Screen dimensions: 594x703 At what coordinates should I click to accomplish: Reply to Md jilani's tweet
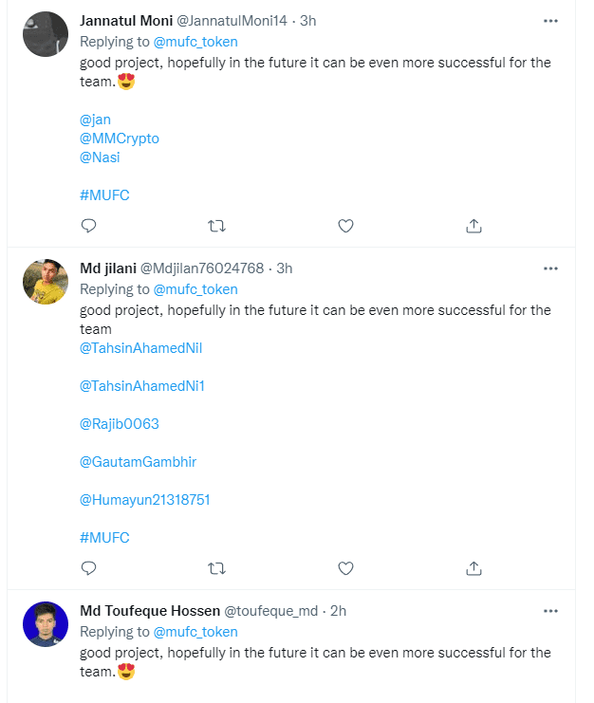point(88,568)
